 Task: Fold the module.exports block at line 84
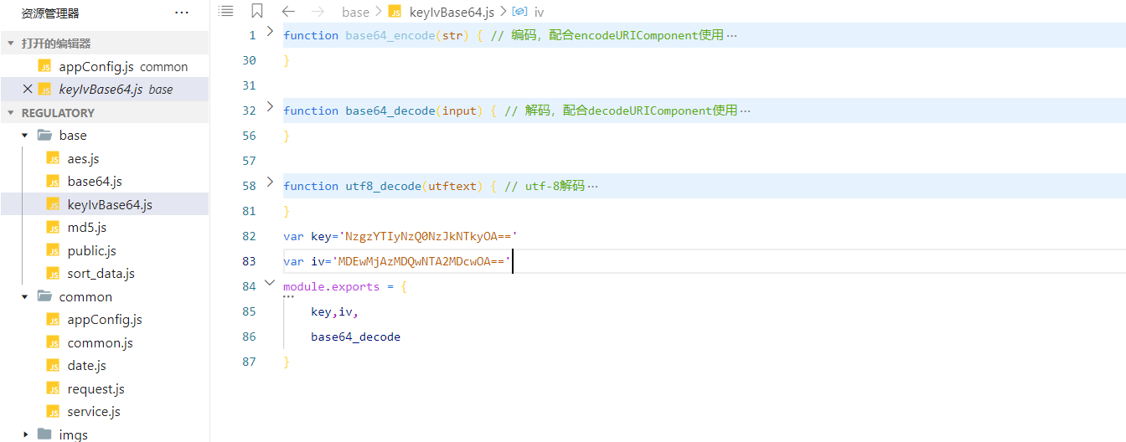(x=270, y=283)
